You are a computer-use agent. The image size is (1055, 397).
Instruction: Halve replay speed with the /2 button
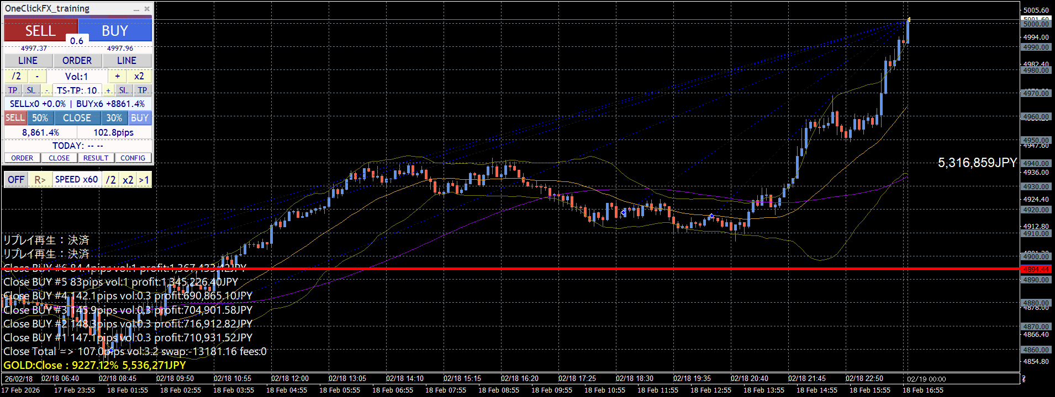coord(111,180)
